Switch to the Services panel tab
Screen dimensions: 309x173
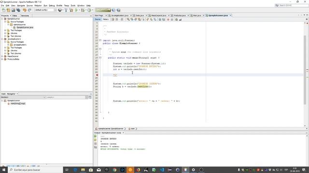25,15
